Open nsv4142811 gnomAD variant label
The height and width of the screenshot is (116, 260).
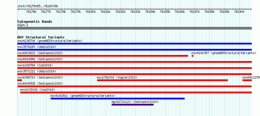pos(83,96)
